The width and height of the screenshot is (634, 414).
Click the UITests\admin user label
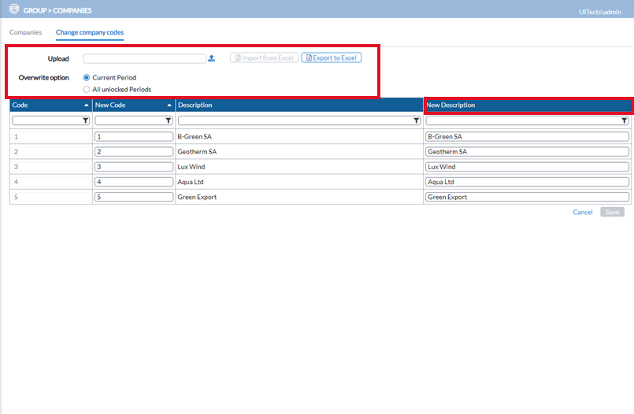(x=600, y=12)
